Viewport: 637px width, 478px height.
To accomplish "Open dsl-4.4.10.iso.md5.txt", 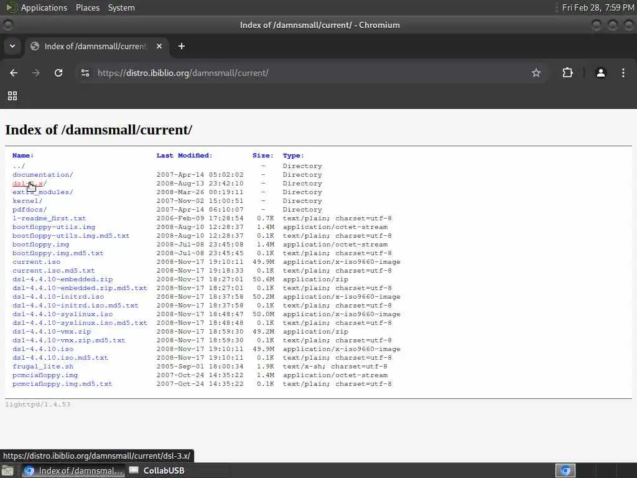I will tap(60, 358).
